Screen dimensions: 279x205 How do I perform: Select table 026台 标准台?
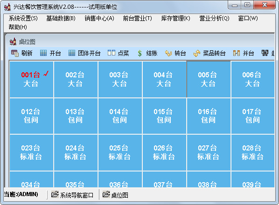(x=164, y=152)
